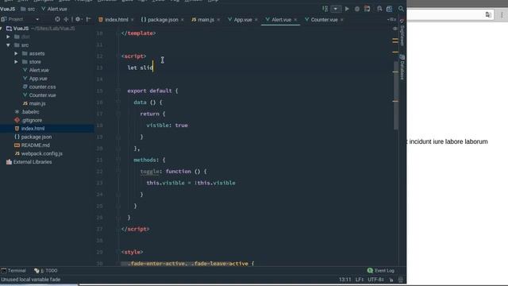
Task: Collapse the src folder
Action: (x=8, y=45)
